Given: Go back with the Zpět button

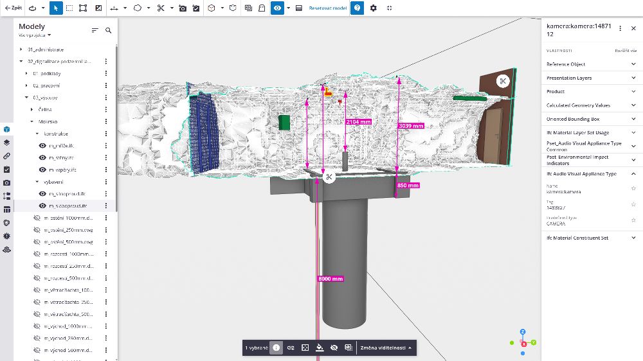Looking at the screenshot, I should (x=13, y=8).
